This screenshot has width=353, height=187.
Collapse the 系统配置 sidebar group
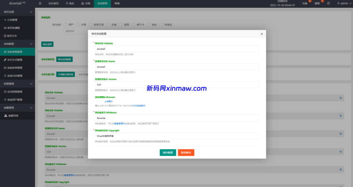(18, 44)
